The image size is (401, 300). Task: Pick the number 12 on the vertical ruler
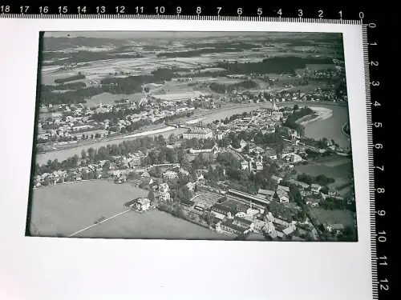pos(384,285)
